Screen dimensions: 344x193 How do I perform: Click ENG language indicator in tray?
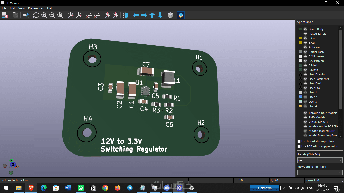tap(310, 188)
